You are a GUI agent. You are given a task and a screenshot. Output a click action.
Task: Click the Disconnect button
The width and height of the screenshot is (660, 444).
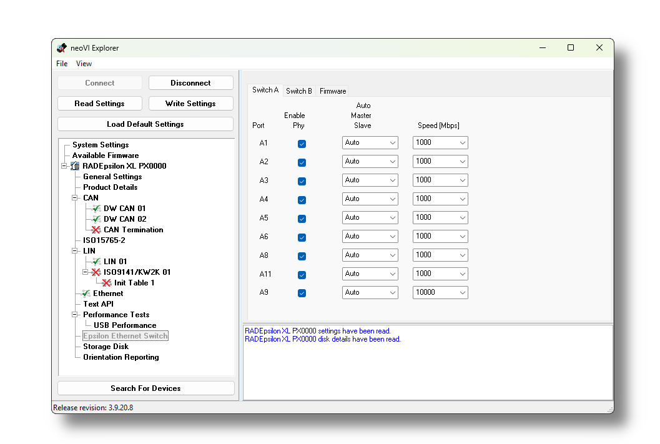pos(190,83)
